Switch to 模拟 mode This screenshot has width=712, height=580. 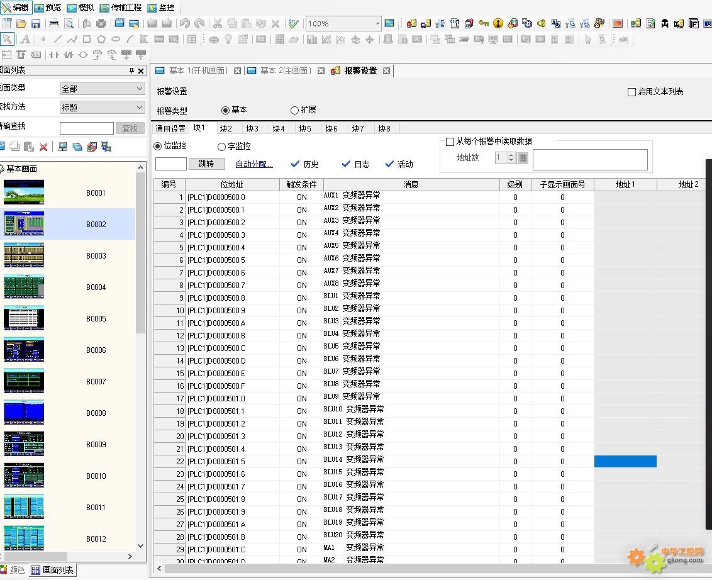pyautogui.click(x=81, y=8)
